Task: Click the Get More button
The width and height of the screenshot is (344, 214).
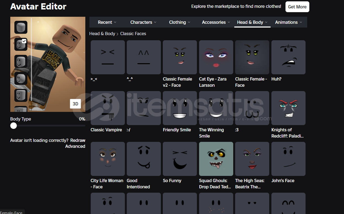Action: click(297, 7)
